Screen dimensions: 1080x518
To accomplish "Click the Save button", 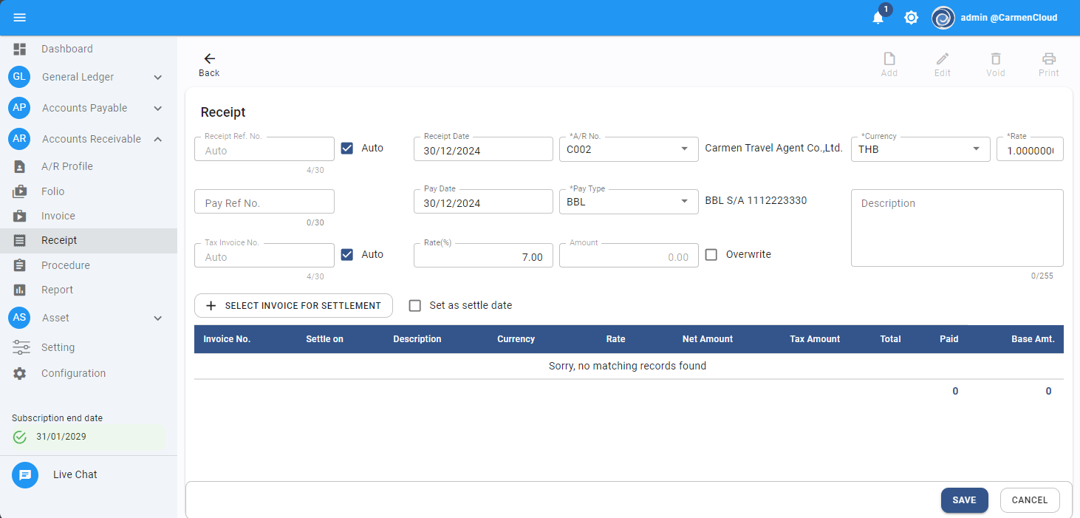I will click(x=964, y=500).
